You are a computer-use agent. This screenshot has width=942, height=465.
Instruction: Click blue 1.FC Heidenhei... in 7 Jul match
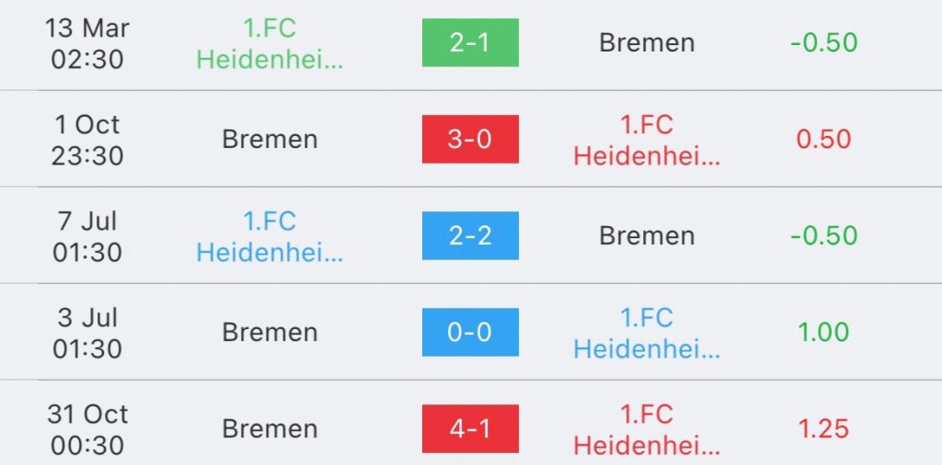pyautogui.click(x=270, y=237)
